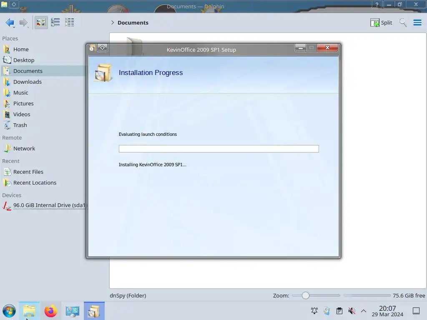
Task: Open Downloads in Places sidebar
Action: [43, 82]
